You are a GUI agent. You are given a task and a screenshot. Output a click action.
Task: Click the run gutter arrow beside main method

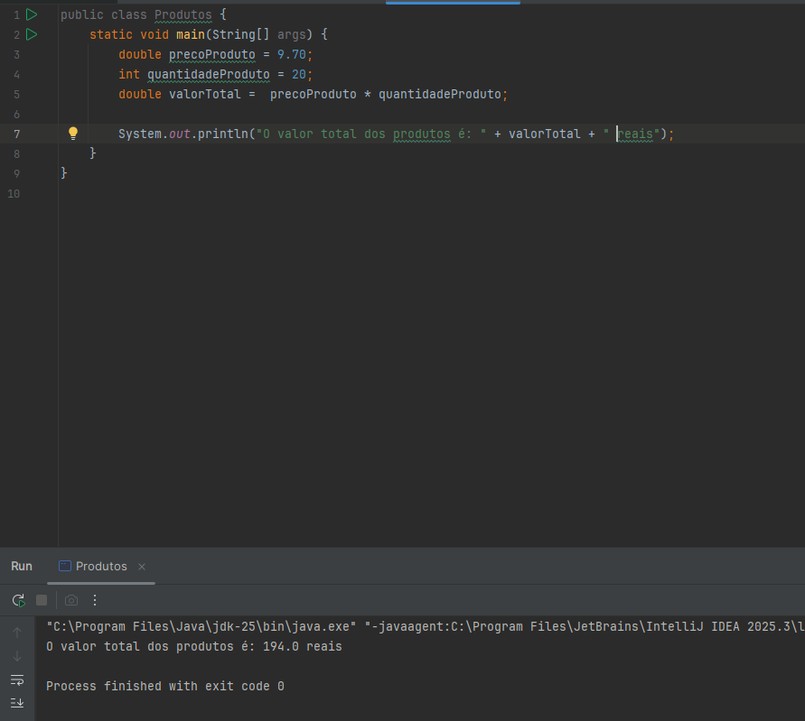[32, 34]
